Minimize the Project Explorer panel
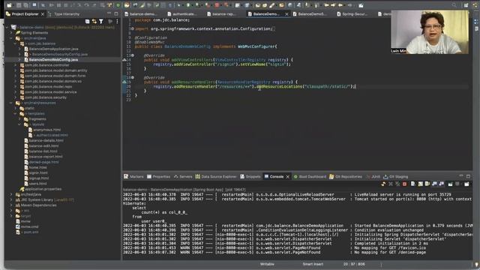The height and width of the screenshot is (270, 480). [109, 13]
